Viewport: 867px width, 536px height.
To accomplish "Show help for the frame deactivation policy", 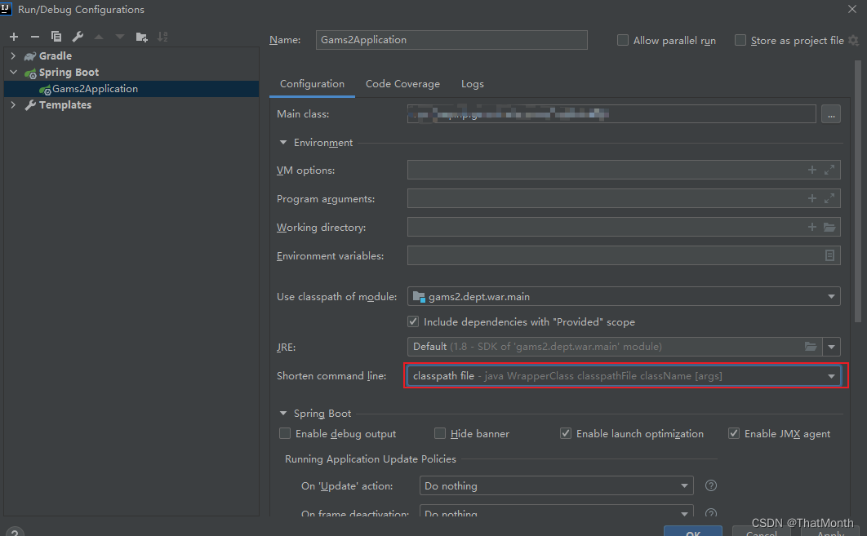I will [711, 512].
